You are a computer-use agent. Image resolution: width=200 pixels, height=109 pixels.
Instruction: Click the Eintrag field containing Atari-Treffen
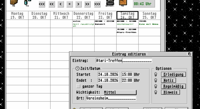click(124, 60)
